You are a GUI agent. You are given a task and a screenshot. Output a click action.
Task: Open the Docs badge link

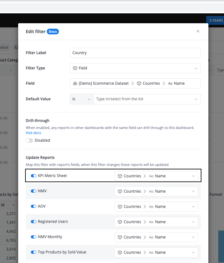[53, 32]
